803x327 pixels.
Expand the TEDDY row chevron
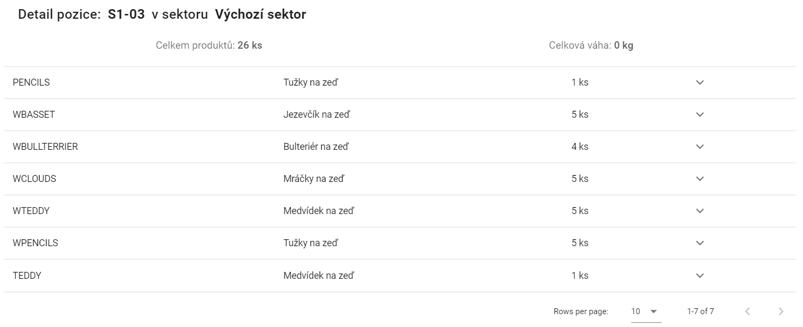[699, 276]
